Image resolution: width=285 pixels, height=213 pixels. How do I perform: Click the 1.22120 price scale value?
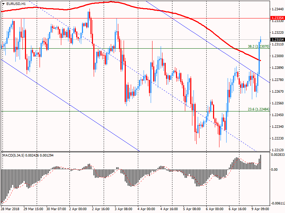pos(278,150)
